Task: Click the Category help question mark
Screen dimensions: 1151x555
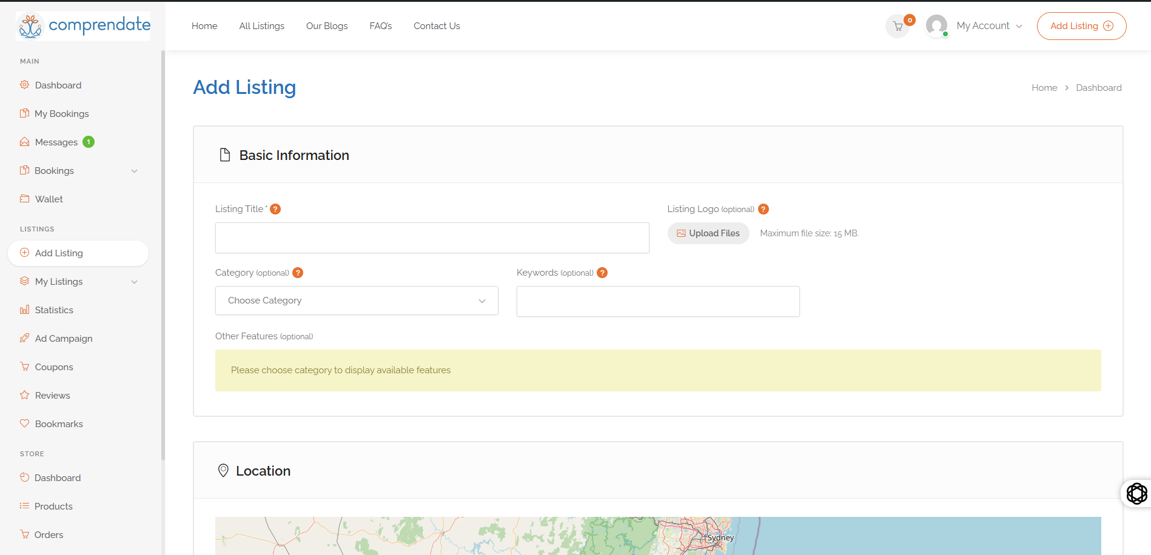Action: point(298,273)
